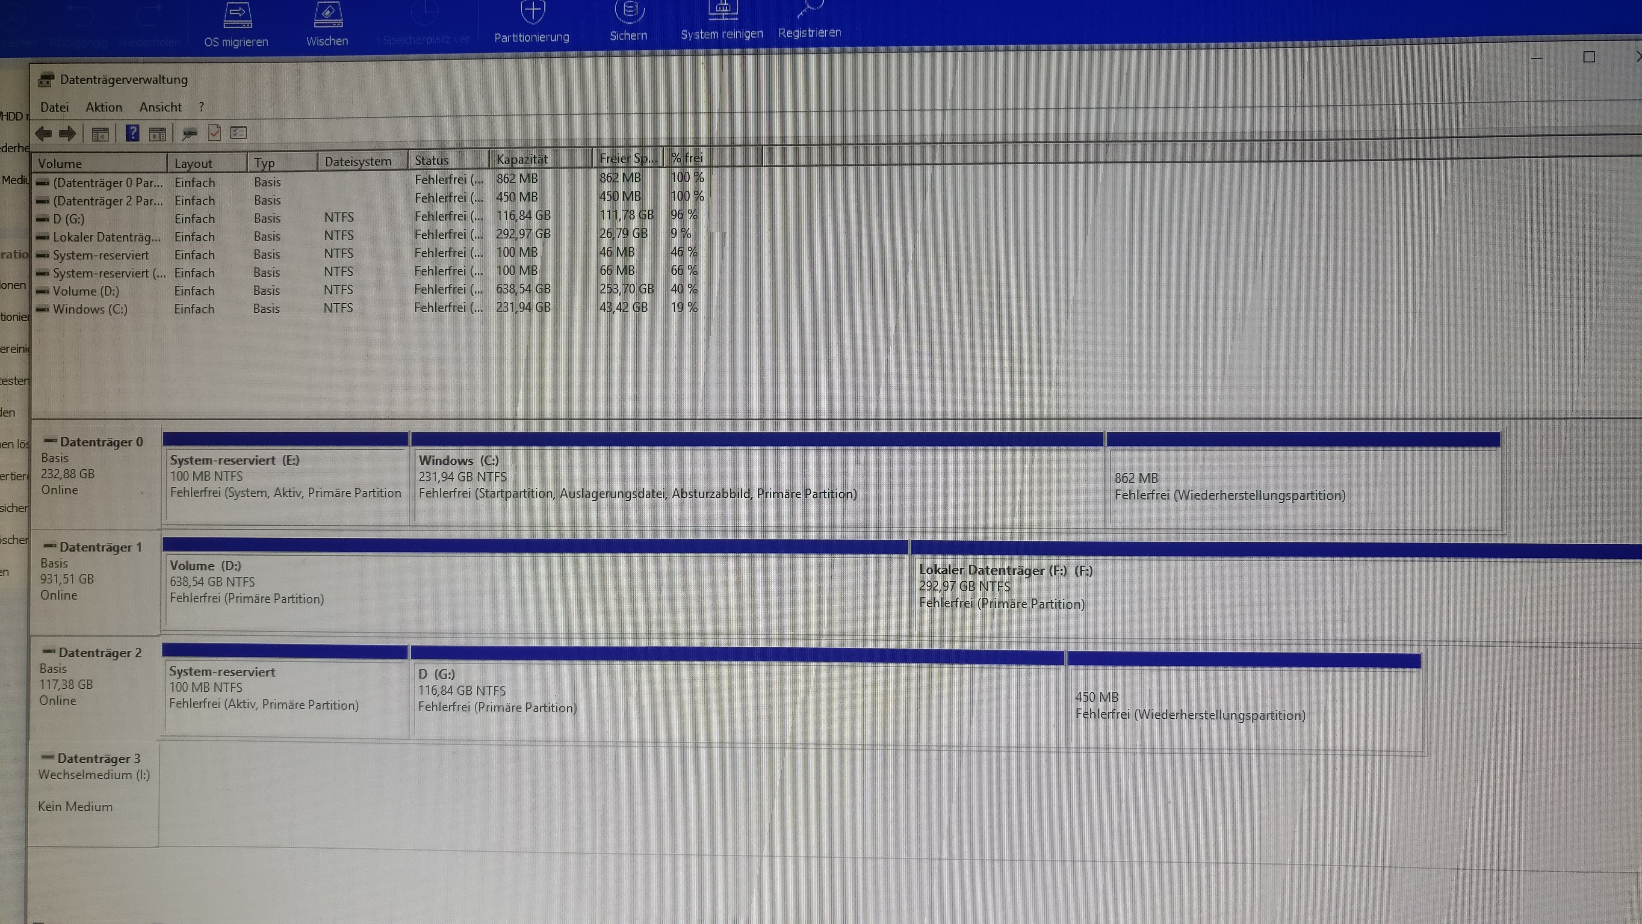Image resolution: width=1642 pixels, height=924 pixels.
Task: Click the show/hide console tree icon
Action: coord(100,134)
